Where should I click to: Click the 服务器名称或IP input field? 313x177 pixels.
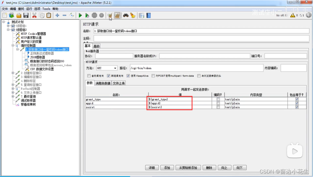pos(204,56)
